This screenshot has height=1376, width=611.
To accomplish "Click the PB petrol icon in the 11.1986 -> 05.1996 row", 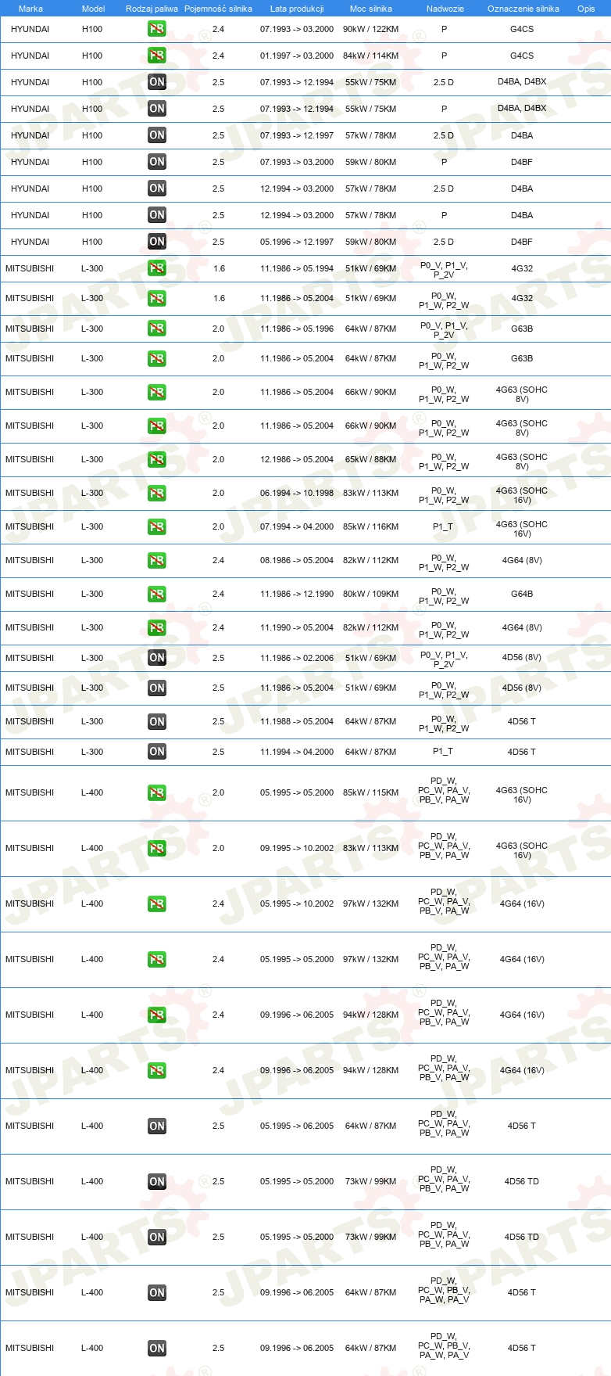I will point(157,329).
